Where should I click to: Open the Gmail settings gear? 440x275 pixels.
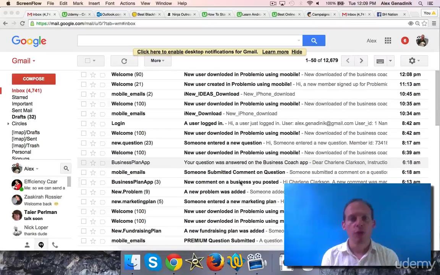pos(413,61)
